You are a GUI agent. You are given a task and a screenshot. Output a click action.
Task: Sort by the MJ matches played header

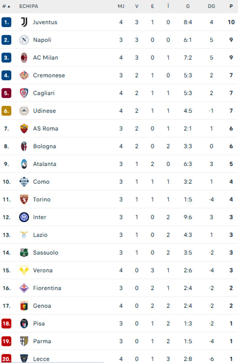(x=121, y=6)
